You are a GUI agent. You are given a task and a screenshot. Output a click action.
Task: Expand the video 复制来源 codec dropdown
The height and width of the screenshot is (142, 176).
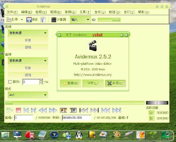pyautogui.click(x=28, y=33)
